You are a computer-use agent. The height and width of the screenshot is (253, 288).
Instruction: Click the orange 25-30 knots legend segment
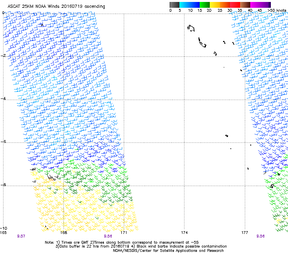click(225, 5)
